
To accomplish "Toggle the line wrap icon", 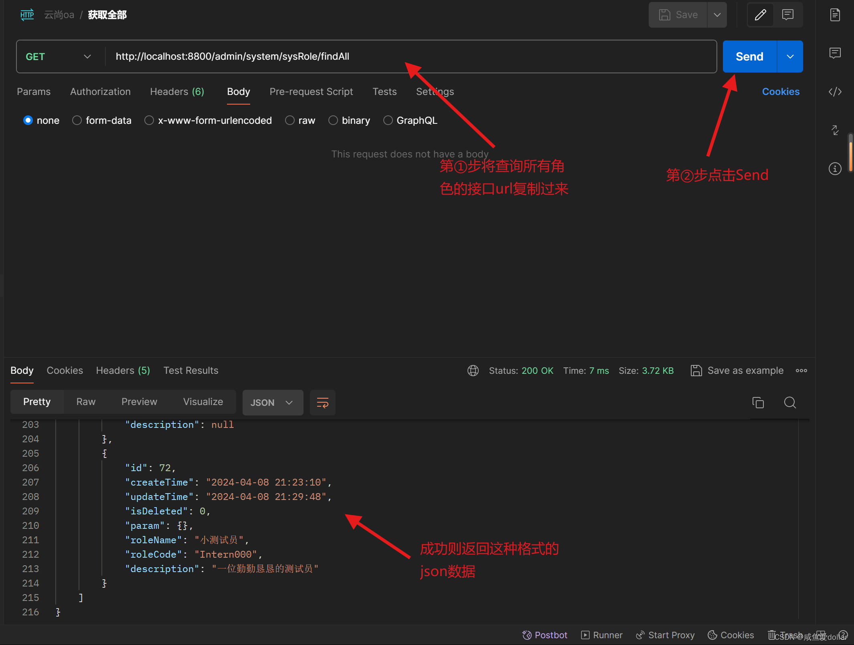I will click(x=322, y=403).
